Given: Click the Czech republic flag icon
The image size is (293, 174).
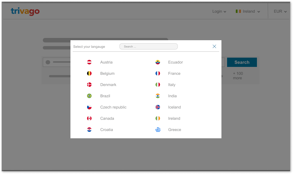Looking at the screenshot, I should [x=89, y=107].
